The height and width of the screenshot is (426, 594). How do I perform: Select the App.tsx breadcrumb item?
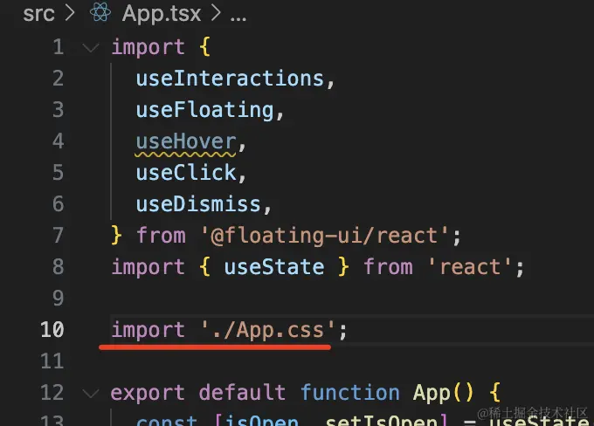[162, 14]
